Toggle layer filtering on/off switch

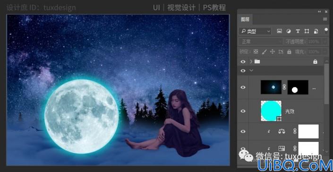pos(326,31)
